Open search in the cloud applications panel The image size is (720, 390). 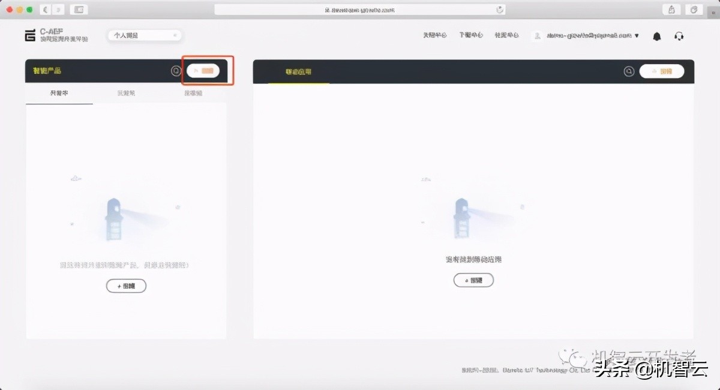(x=628, y=71)
